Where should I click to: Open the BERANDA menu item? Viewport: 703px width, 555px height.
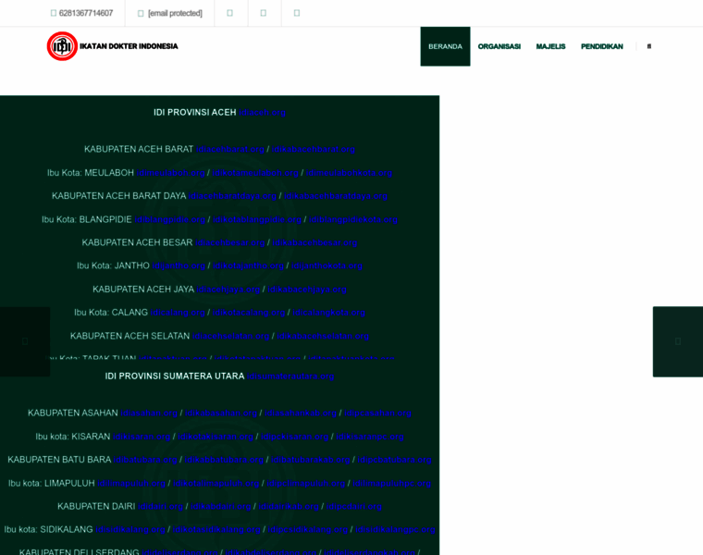pos(445,46)
